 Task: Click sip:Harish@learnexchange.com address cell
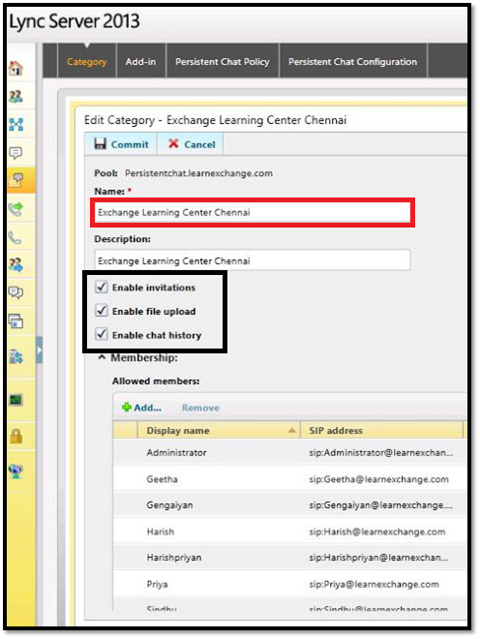(377, 532)
